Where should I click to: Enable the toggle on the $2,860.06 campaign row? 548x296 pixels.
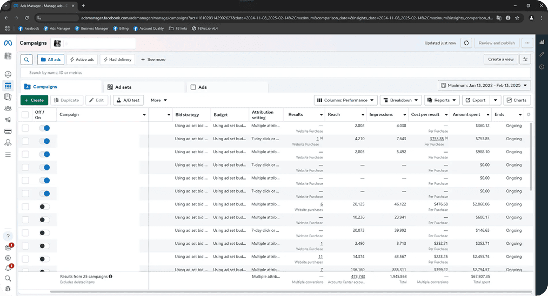click(x=44, y=206)
